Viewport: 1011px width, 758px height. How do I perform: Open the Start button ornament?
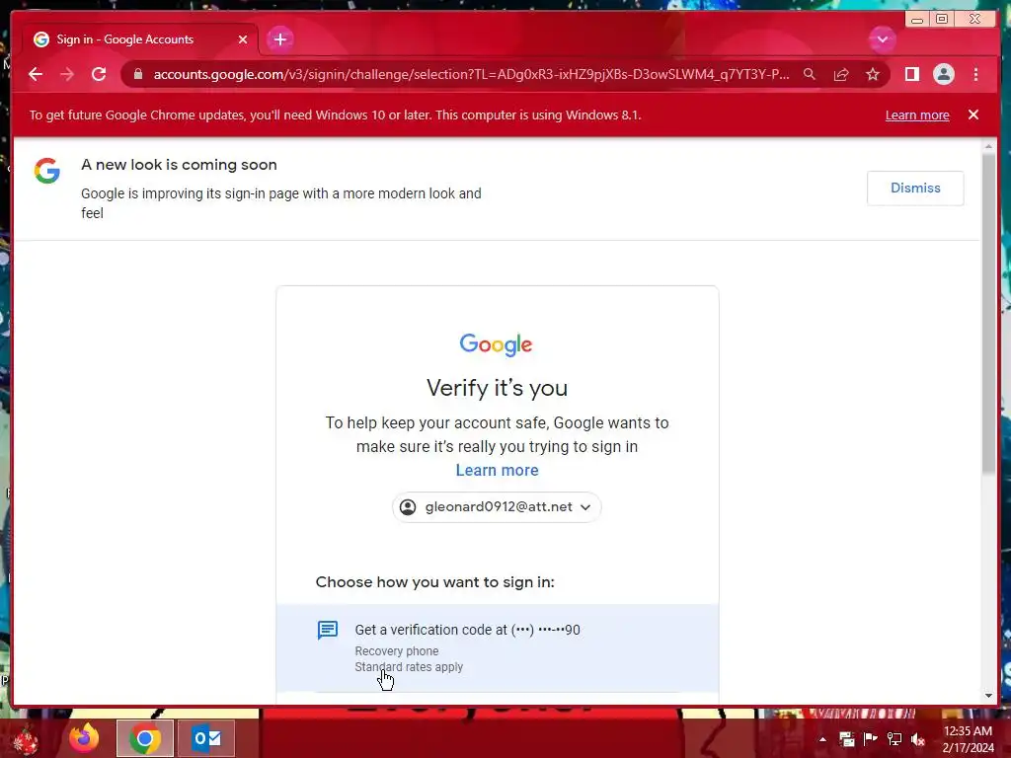point(26,738)
